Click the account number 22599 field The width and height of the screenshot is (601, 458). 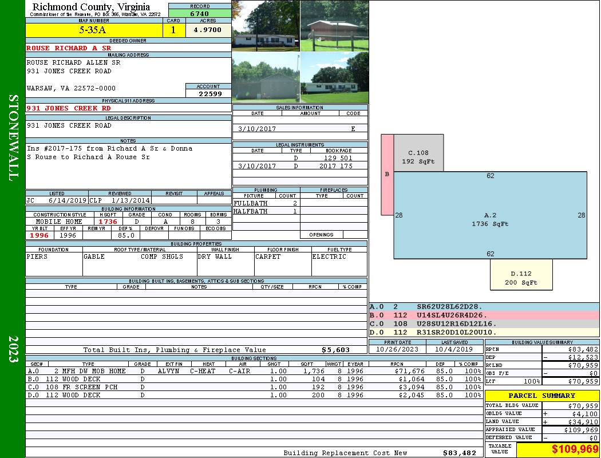[208, 93]
